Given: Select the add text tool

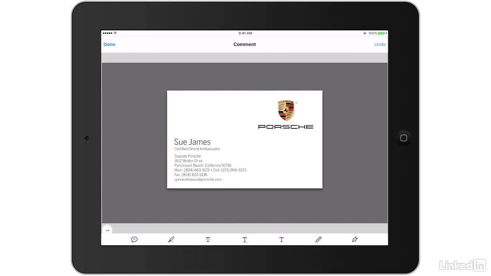Looking at the screenshot, I should 282,240.
